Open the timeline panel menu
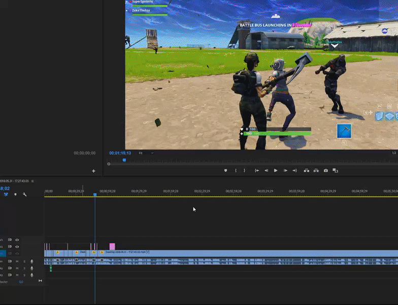This screenshot has width=398, height=305. [x=32, y=181]
